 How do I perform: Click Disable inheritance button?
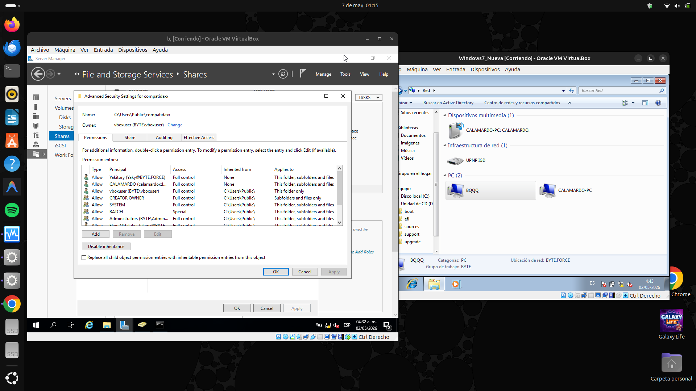coord(106,247)
